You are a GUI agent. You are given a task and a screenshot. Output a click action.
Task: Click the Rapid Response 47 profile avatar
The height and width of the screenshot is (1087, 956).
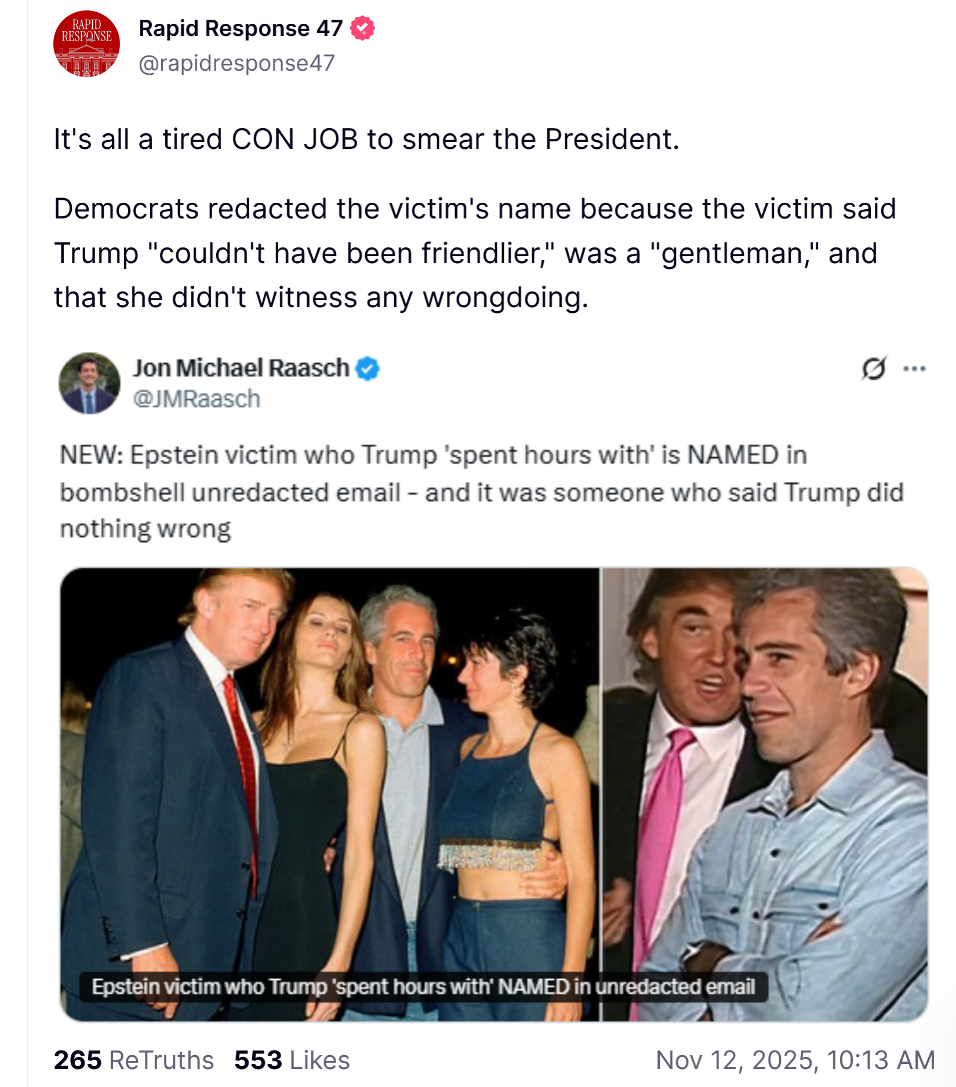(x=86, y=44)
